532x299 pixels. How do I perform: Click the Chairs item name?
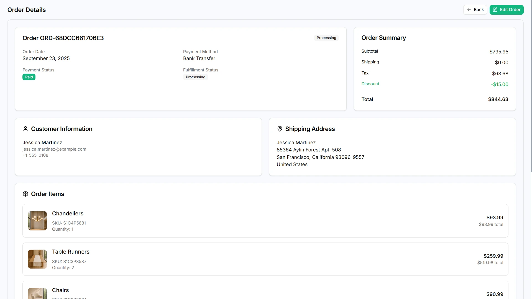pos(60,290)
